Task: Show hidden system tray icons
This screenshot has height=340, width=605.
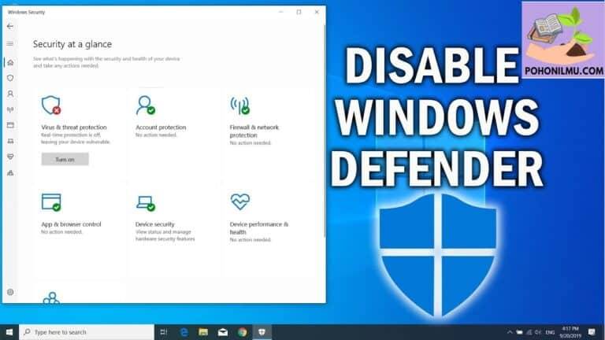Action: point(510,332)
